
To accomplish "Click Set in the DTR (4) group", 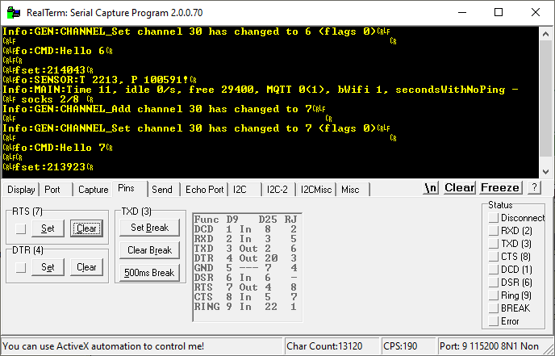I will [x=48, y=267].
